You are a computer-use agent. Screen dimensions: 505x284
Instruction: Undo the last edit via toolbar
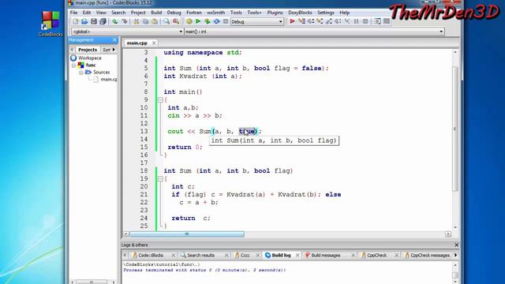pos(115,21)
